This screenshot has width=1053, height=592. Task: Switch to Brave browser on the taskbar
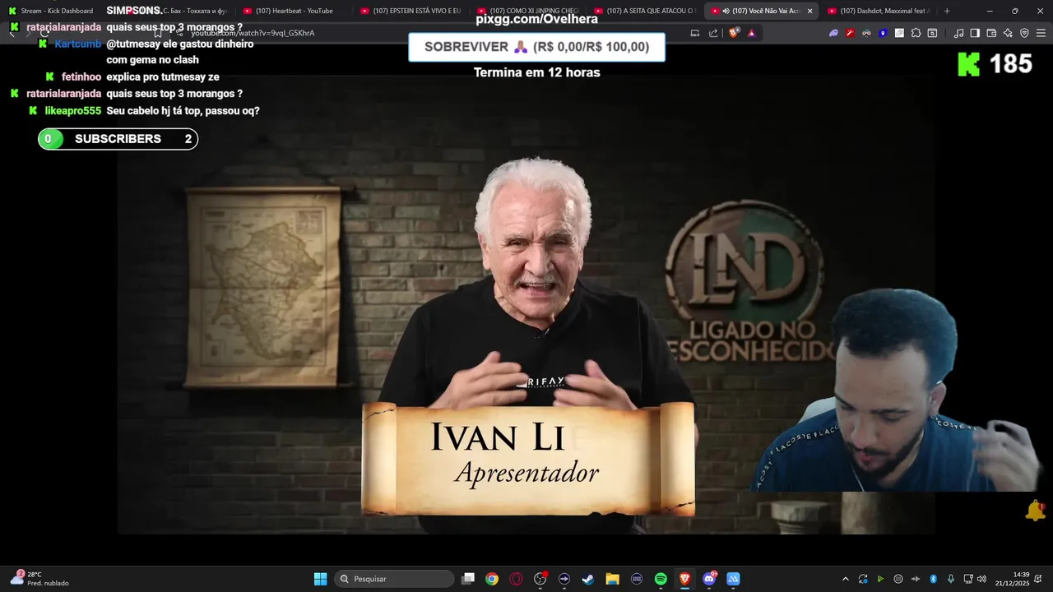684,579
